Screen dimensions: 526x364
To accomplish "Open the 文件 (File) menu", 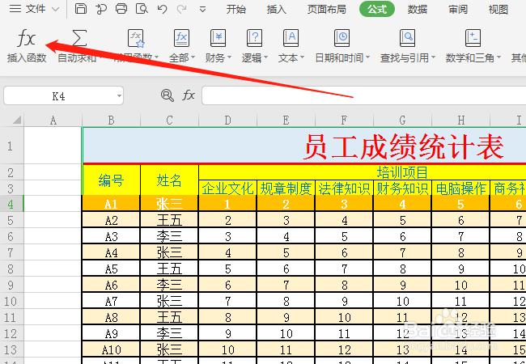I will 36,9.
